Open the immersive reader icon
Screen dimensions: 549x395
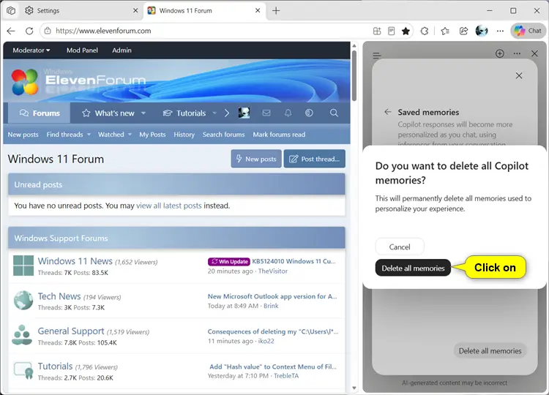(x=392, y=31)
